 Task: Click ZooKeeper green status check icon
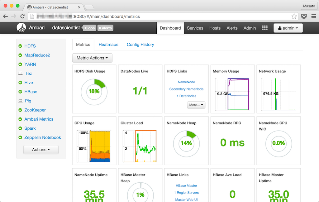coord(20,110)
